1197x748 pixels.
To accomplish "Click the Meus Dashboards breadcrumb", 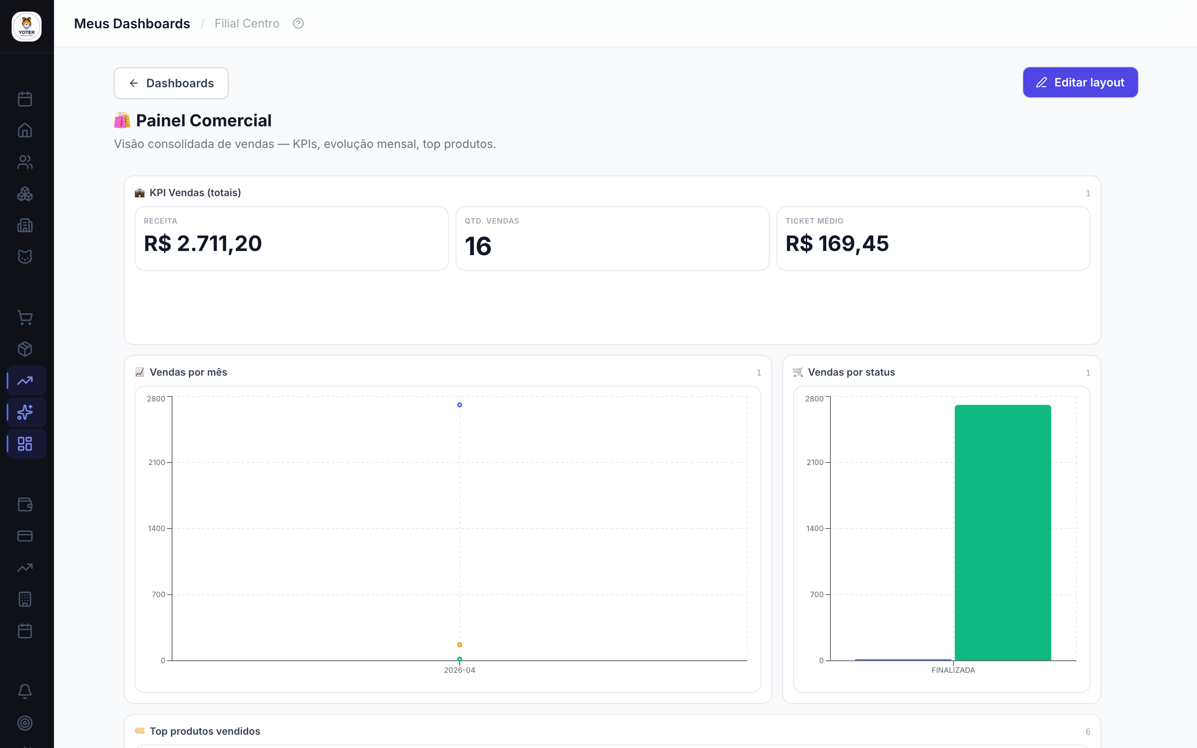I will 132,23.
